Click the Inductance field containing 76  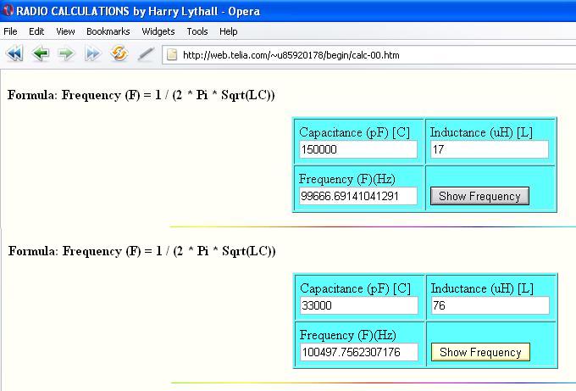[490, 305]
